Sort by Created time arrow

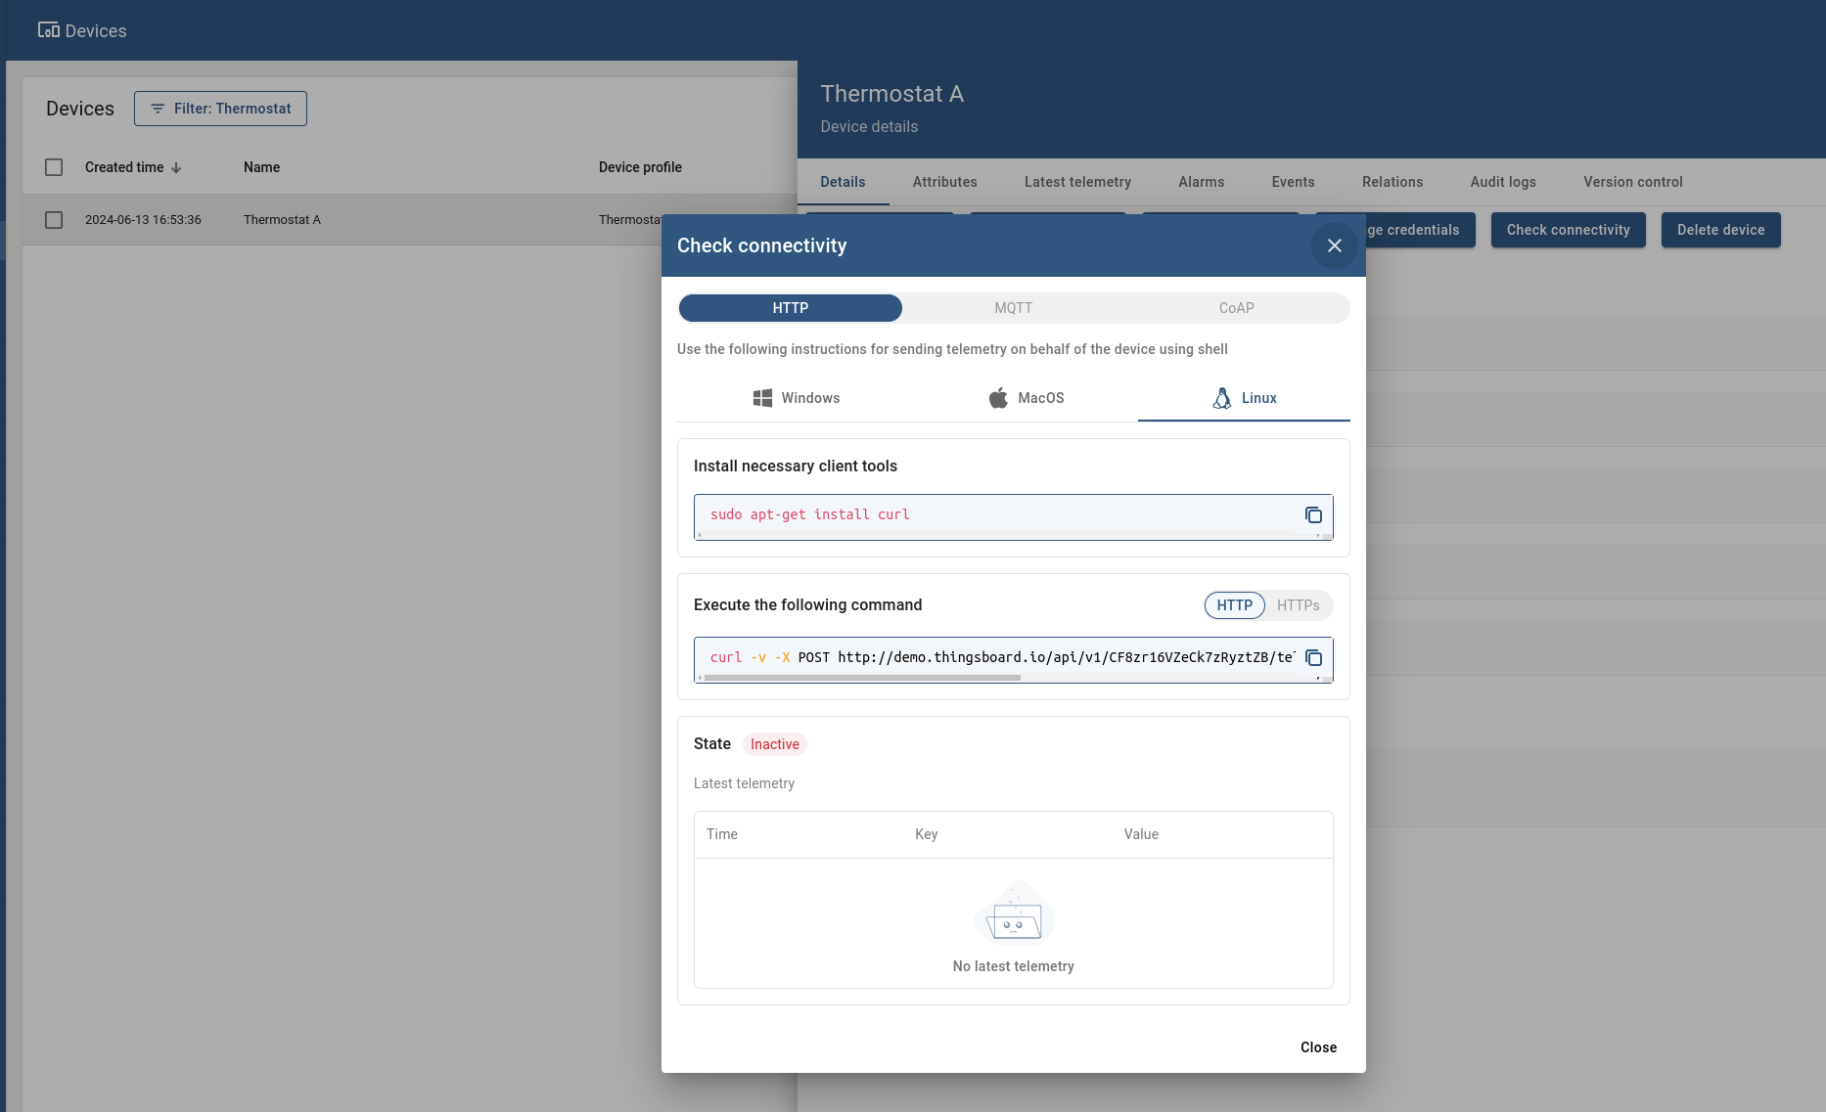pyautogui.click(x=176, y=168)
